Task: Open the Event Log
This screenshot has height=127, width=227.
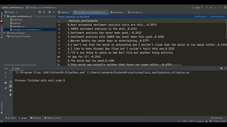Action: click(x=217, y=118)
